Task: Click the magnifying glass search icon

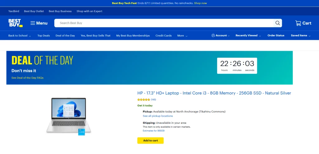Action: coord(278,23)
